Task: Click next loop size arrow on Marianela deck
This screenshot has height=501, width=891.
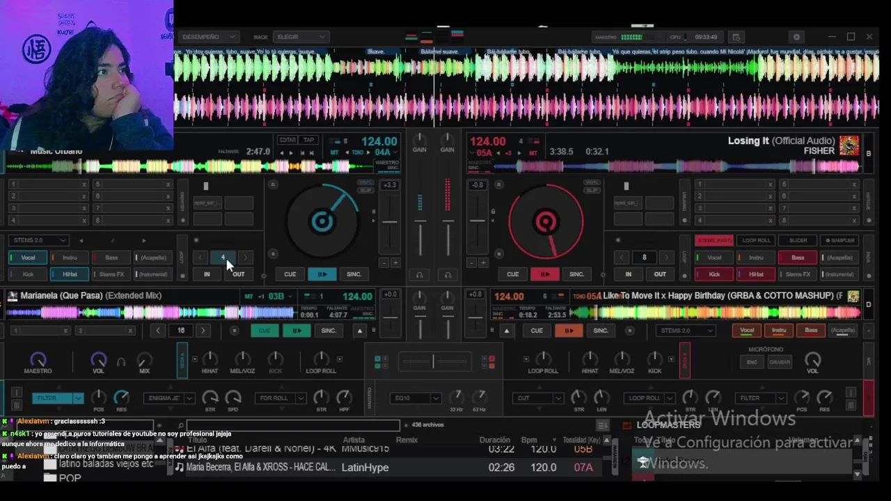Action: click(x=203, y=331)
